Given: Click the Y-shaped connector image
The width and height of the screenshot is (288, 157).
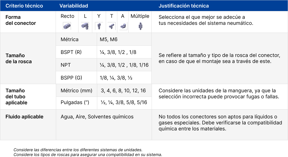Looking at the screenshot, I should 99,26.
